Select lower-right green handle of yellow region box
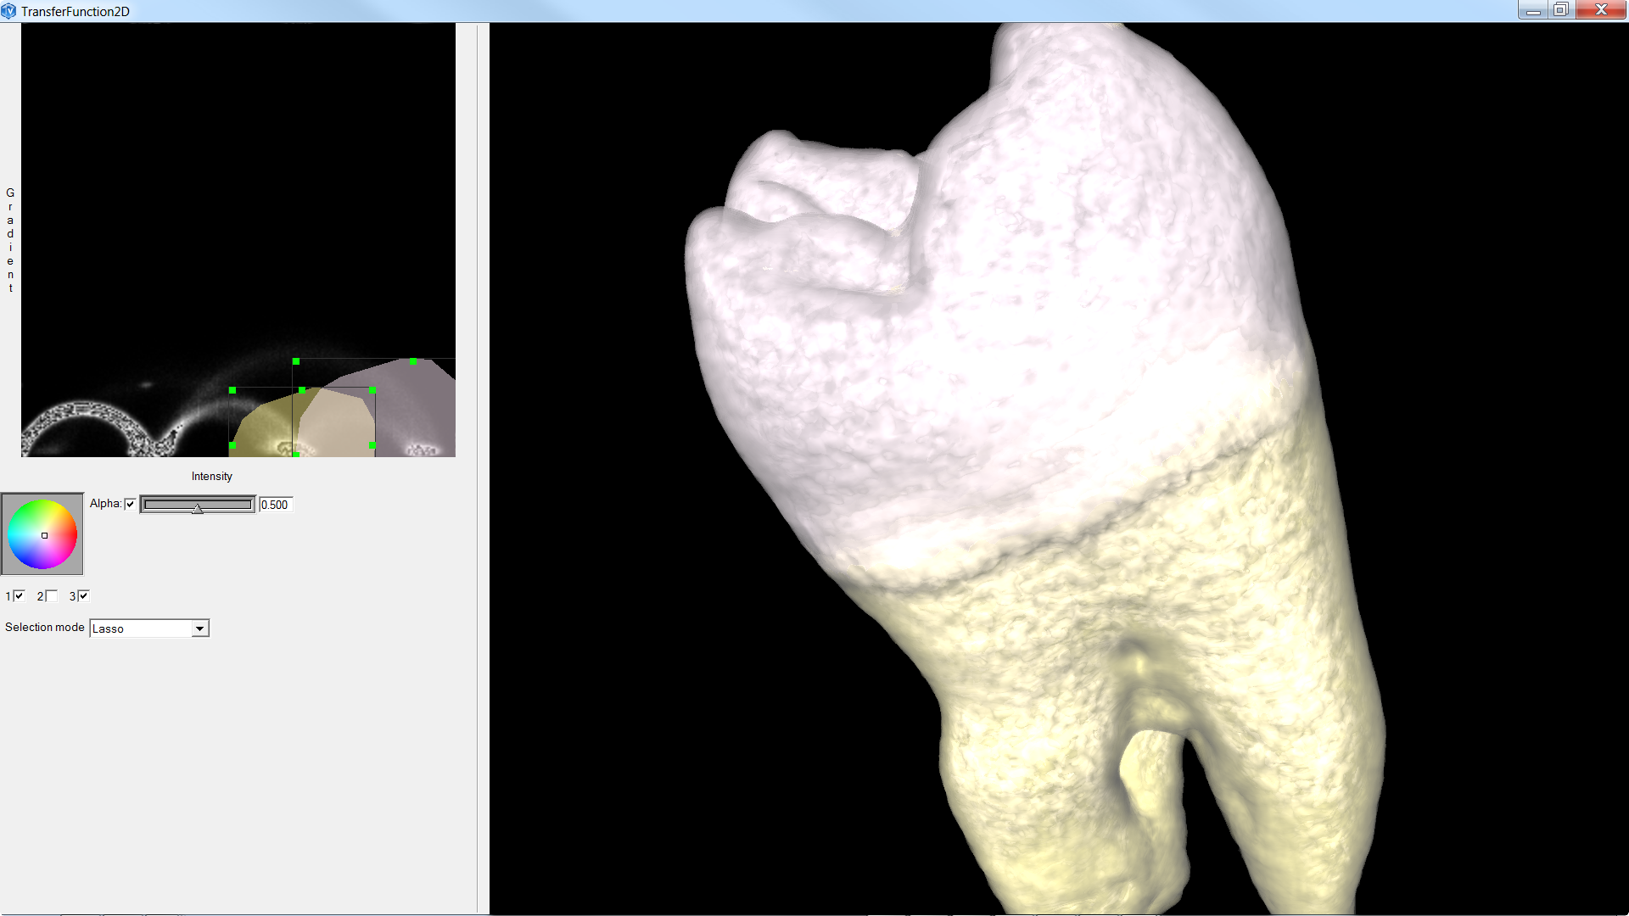The height and width of the screenshot is (916, 1629). point(372,445)
